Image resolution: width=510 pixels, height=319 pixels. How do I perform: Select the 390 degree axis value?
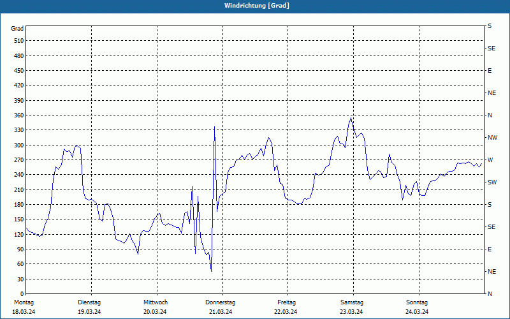coord(19,100)
